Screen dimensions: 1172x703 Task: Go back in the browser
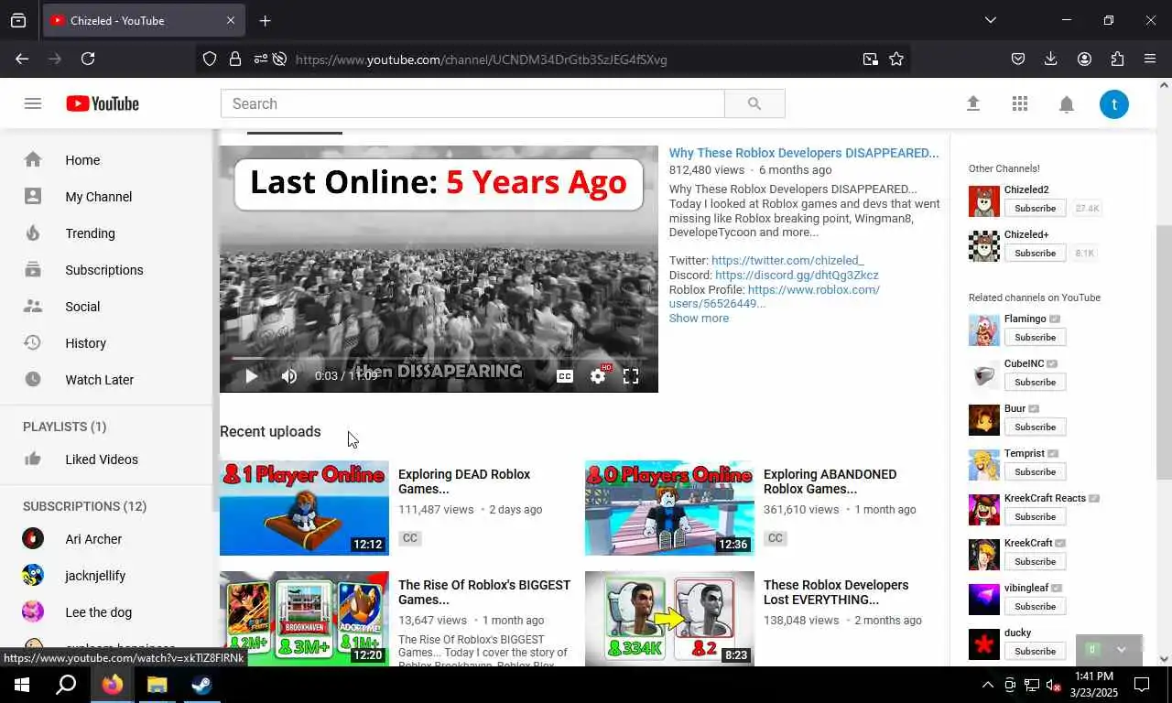(22, 59)
